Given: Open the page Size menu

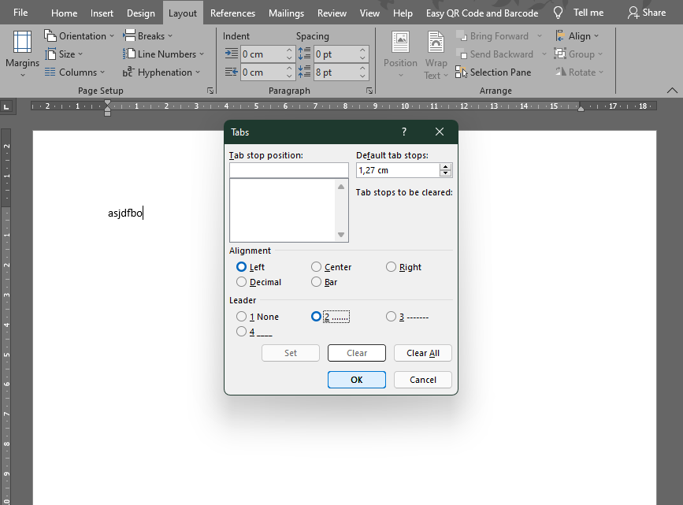Looking at the screenshot, I should click(x=64, y=54).
